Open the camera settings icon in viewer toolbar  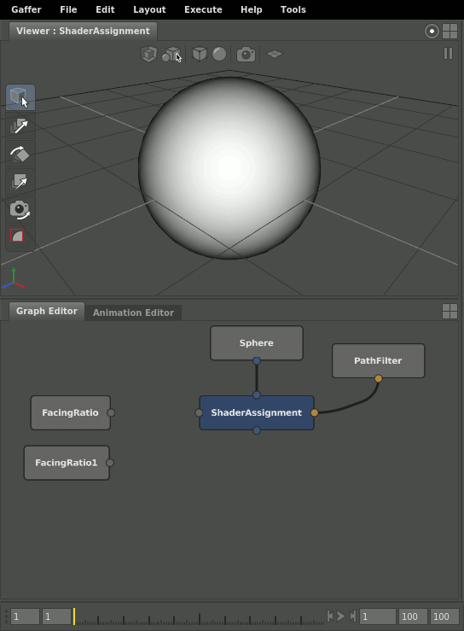[246, 55]
